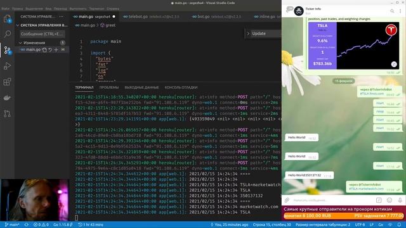Open the 1 hr 43 mins time tracker status item

tap(91, 225)
